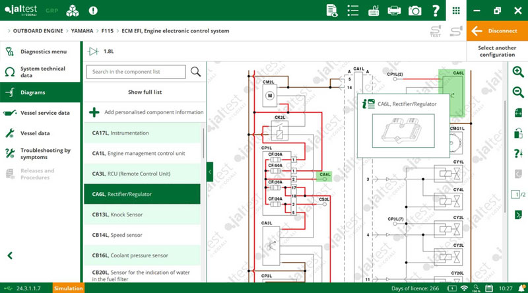Viewport: 528px width, 293px height.
Task: Click the highlighted CA6L label in diagram
Action: [x=324, y=176]
